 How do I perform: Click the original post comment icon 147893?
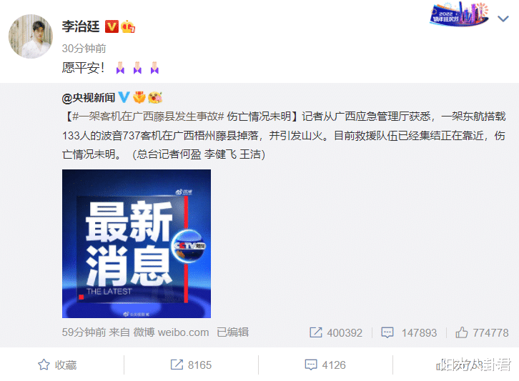pos(387,332)
